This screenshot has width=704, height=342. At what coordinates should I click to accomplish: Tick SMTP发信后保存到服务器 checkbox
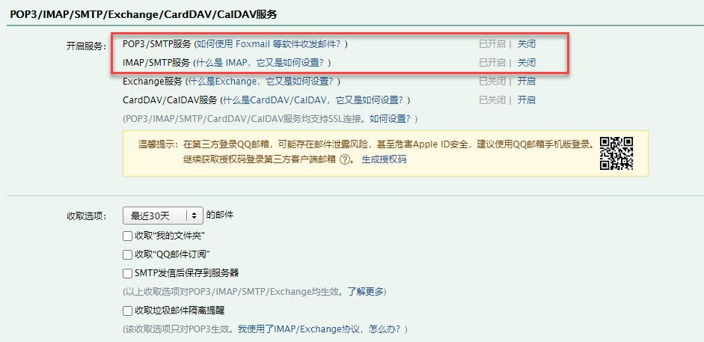(x=127, y=273)
